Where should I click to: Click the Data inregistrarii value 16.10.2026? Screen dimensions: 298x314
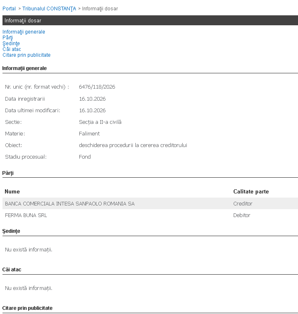coord(92,99)
